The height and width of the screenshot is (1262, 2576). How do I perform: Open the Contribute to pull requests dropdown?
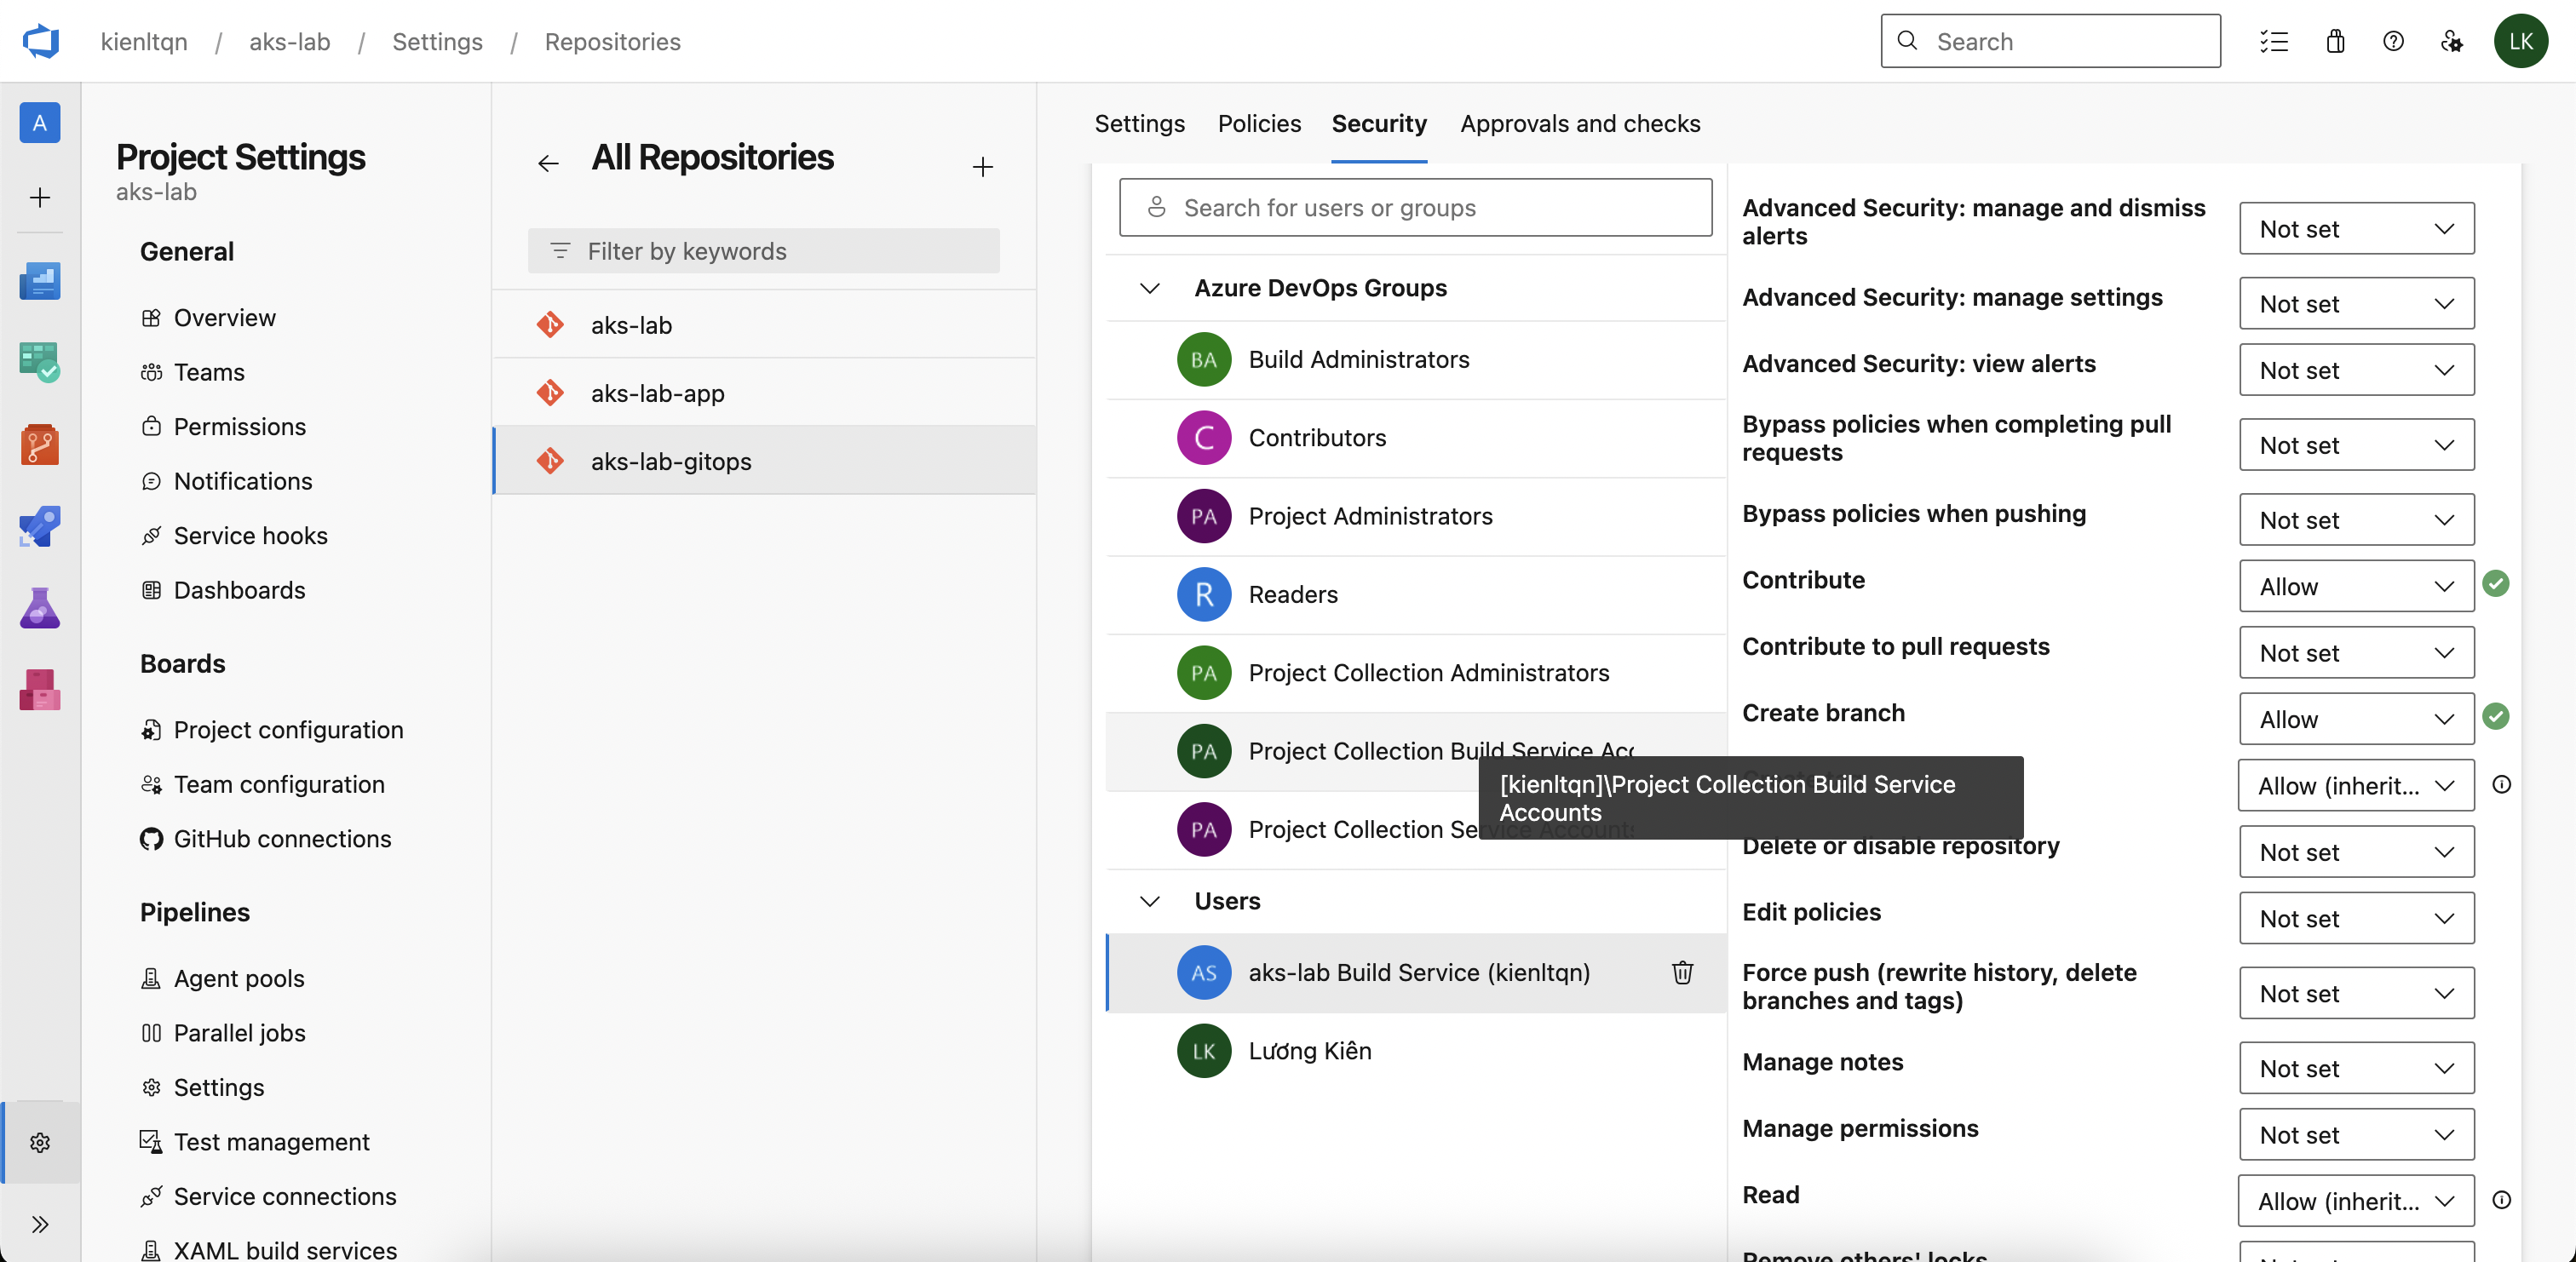(x=2356, y=653)
